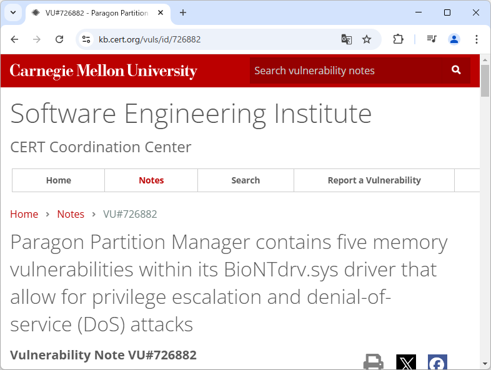Open the Home navigation tab

[59, 180]
